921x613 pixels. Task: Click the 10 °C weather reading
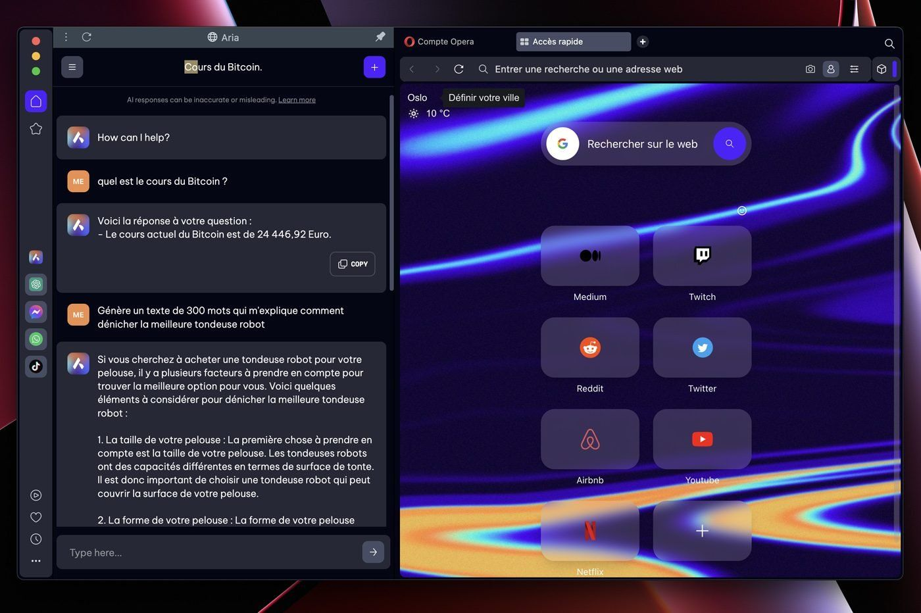pyautogui.click(x=437, y=113)
